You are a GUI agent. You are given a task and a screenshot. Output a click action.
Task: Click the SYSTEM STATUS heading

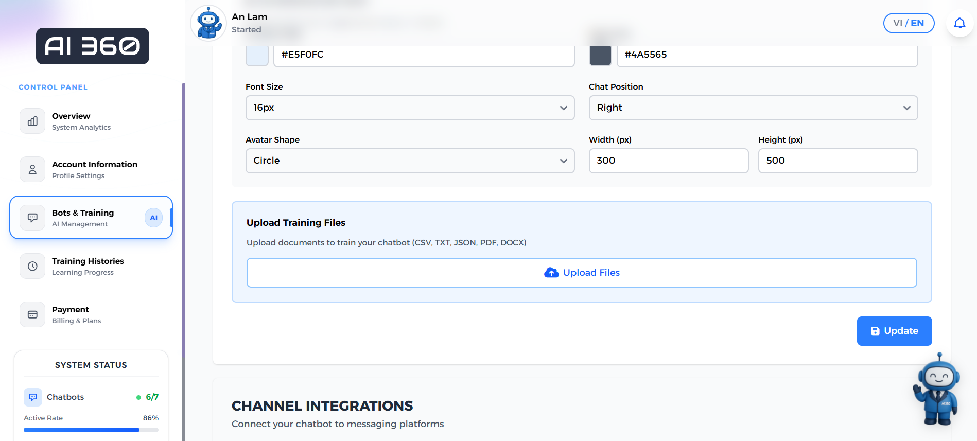(x=91, y=365)
